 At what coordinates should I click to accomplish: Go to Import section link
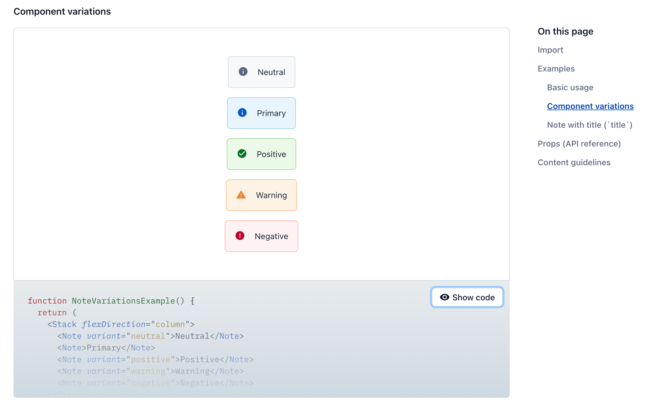tap(550, 50)
